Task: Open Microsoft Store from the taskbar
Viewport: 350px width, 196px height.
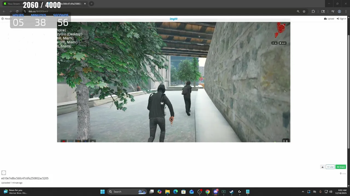Action: coord(183,192)
